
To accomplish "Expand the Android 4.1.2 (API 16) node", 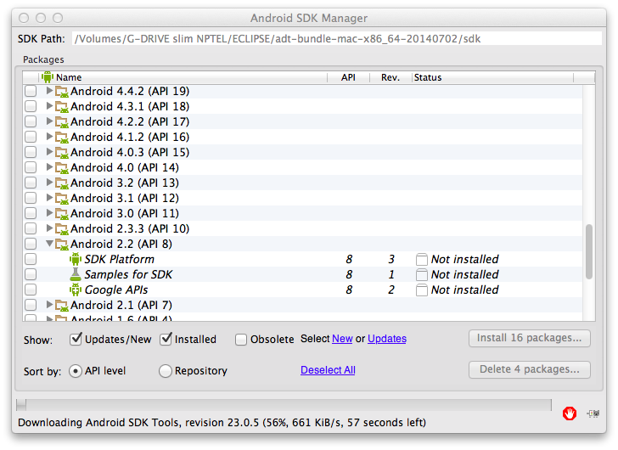I will 49,137.
